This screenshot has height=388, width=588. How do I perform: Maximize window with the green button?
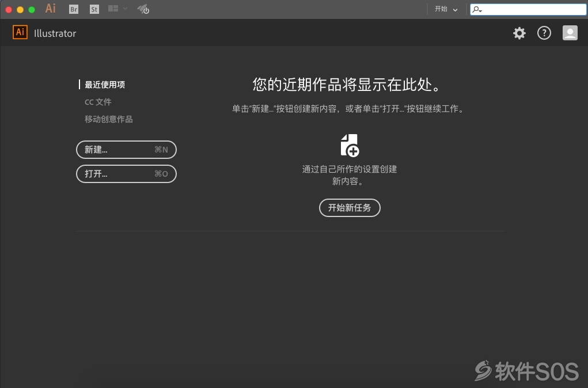coord(32,9)
